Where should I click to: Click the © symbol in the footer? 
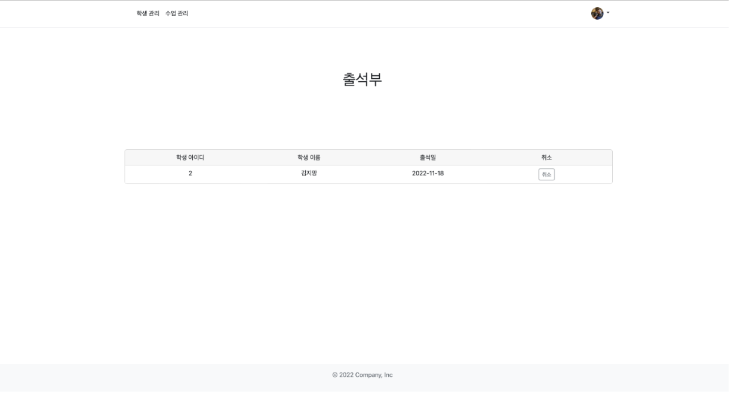335,375
